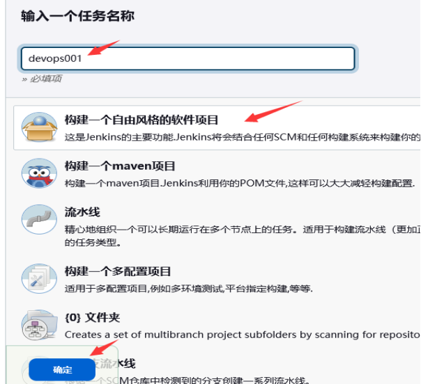Pick 构建一个多配置项目 title
This screenshot has width=421, height=384.
(118, 271)
